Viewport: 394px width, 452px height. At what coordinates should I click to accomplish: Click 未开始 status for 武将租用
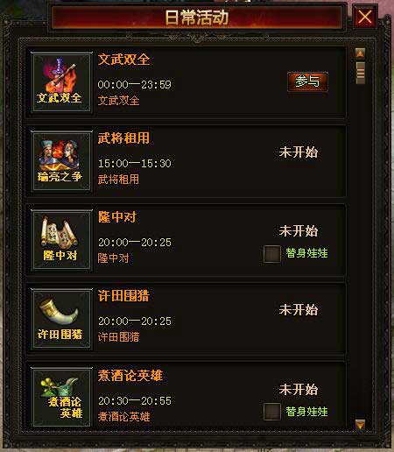(x=299, y=152)
